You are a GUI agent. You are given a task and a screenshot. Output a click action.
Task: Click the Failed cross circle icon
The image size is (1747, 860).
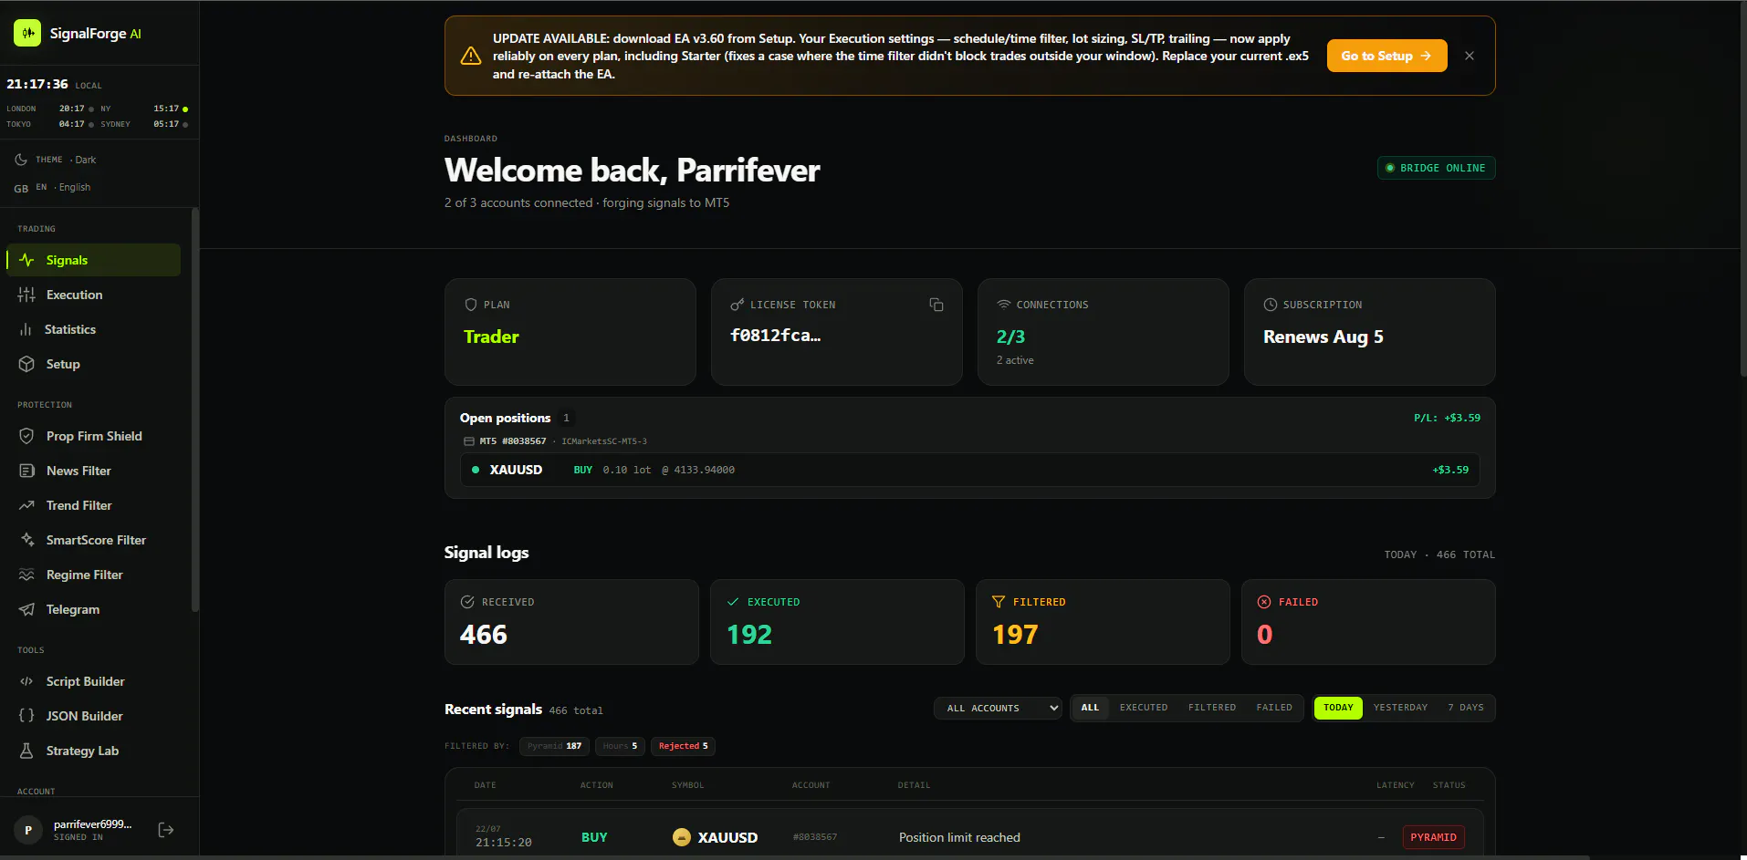click(1264, 602)
